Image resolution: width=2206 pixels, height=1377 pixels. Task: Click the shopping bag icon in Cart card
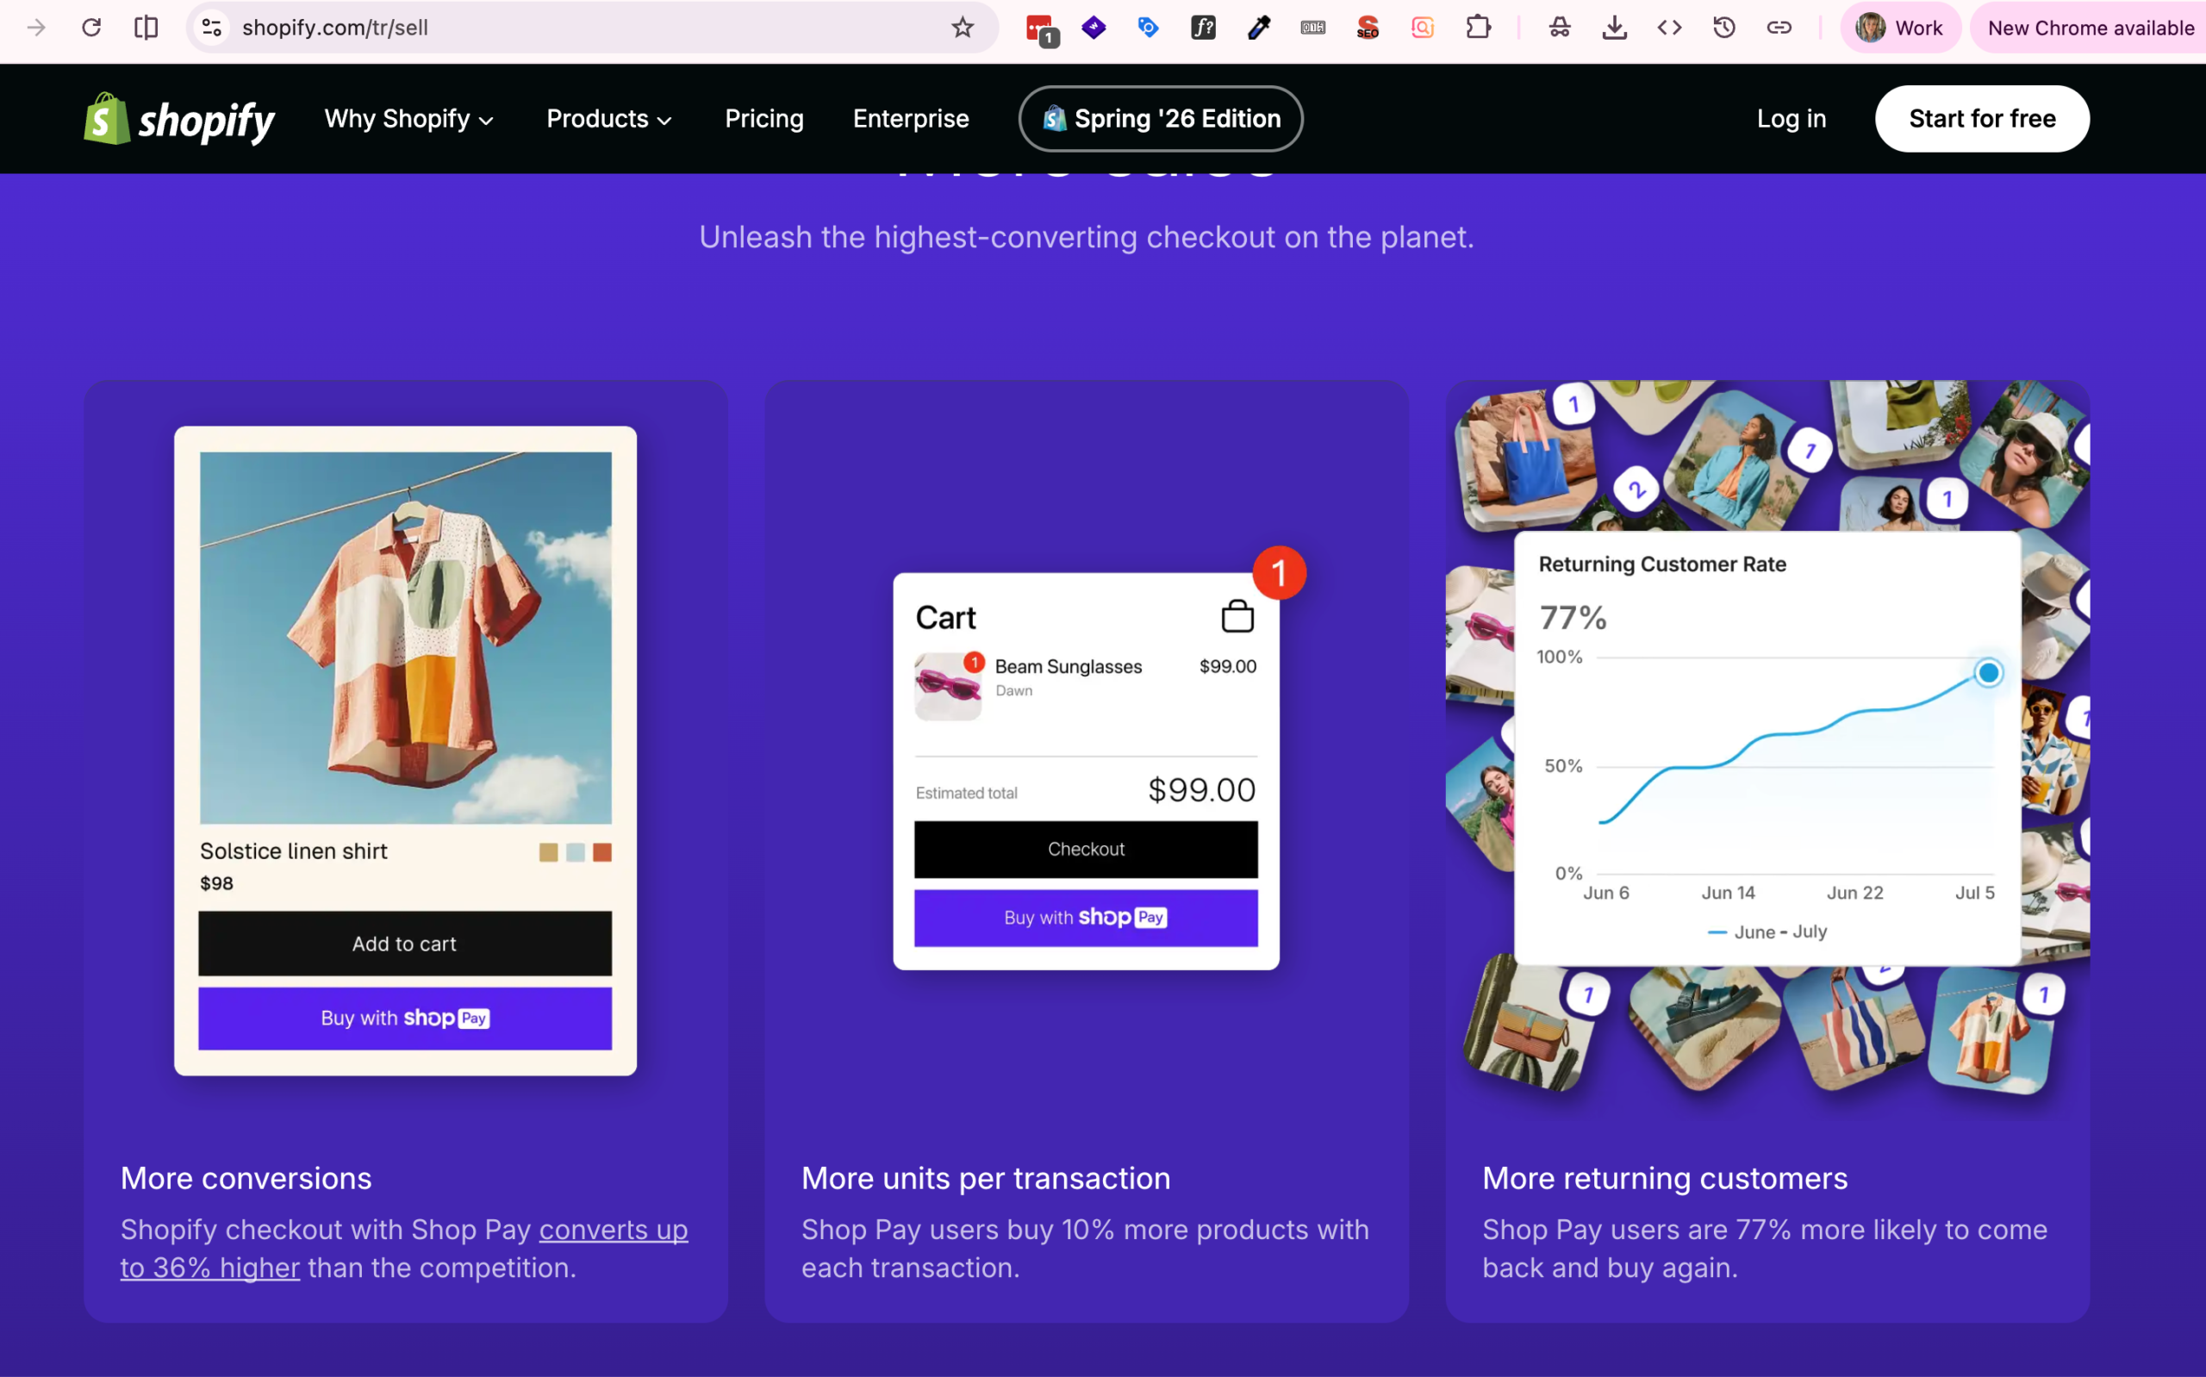click(1237, 617)
